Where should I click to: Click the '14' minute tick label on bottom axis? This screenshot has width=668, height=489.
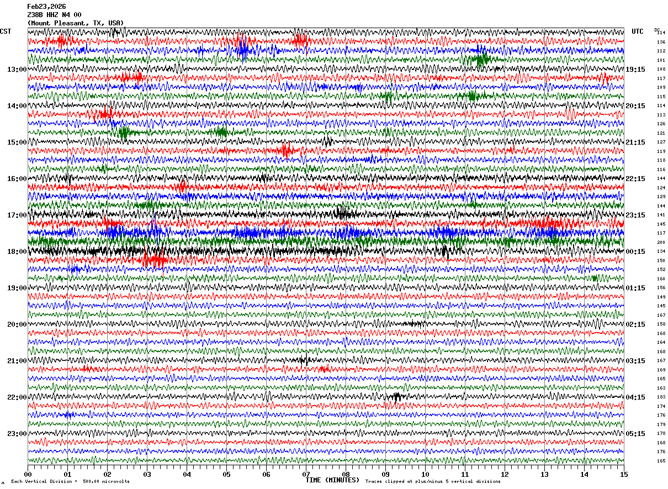584,475
